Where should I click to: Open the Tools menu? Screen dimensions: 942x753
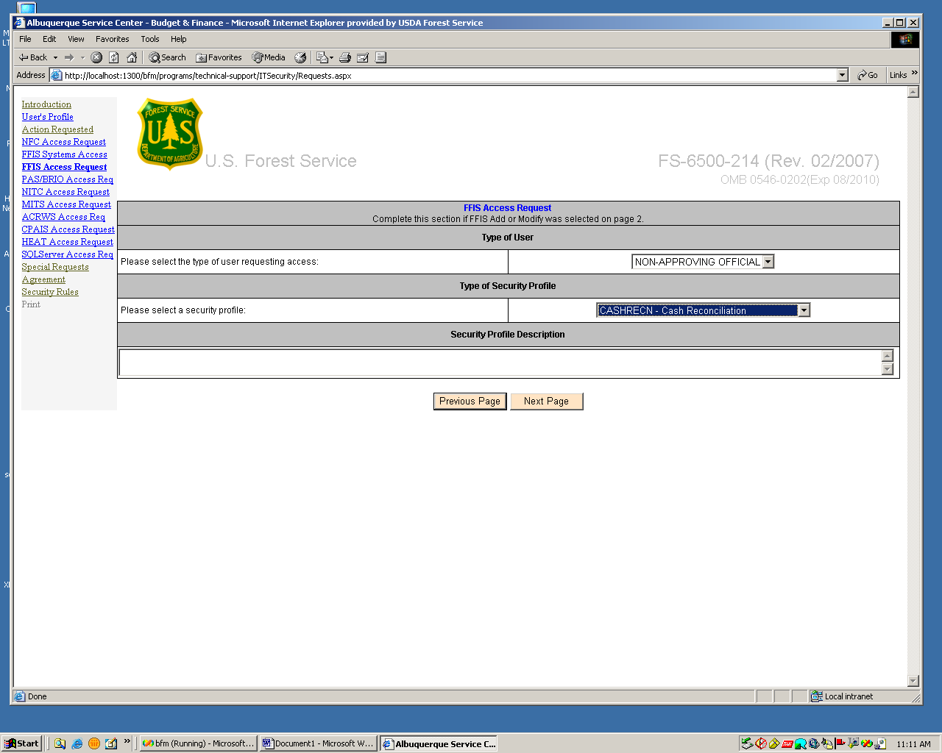(150, 39)
